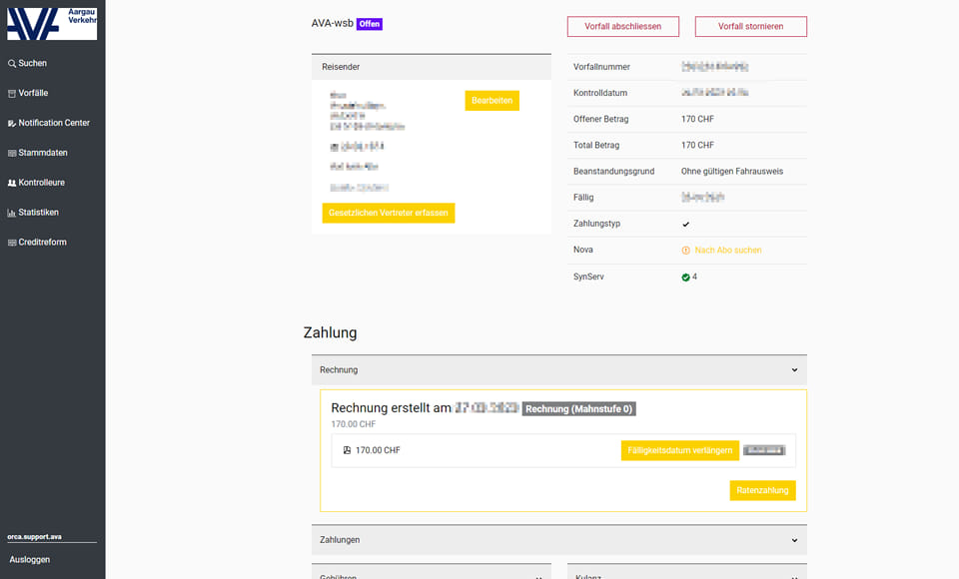The image size is (959, 579).
Task: Expand the Zahlungen section
Action: pos(794,540)
